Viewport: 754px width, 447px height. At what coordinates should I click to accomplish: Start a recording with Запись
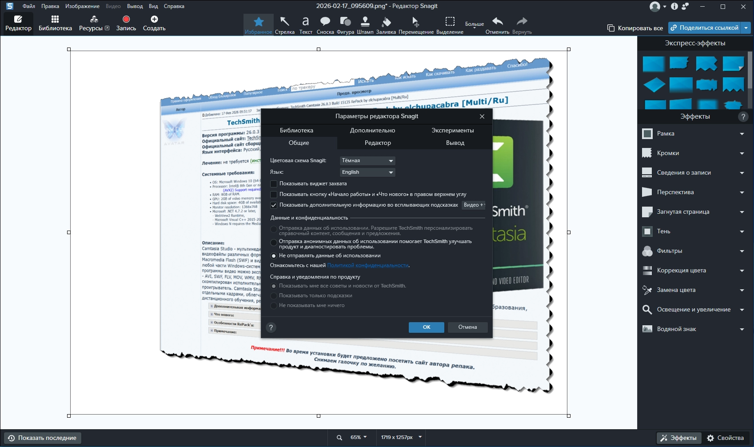pyautogui.click(x=126, y=23)
